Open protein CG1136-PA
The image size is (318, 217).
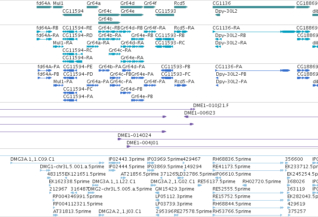(x=229, y=67)
